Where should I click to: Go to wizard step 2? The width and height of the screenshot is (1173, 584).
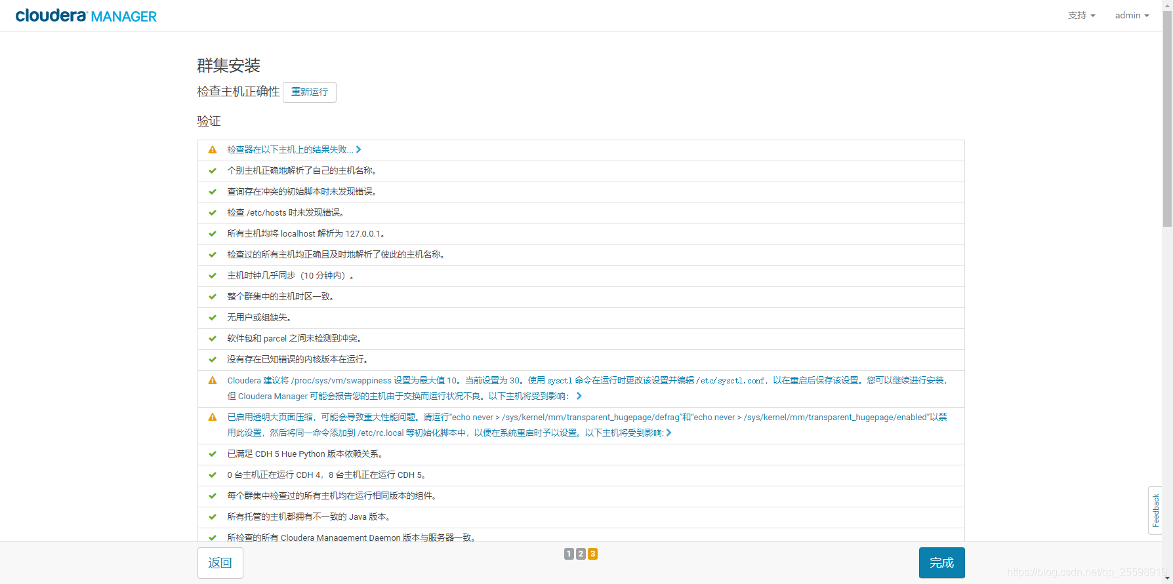coord(581,554)
